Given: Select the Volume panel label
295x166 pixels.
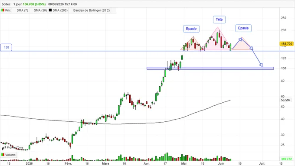Looking at the screenshot, I should pos(10,155).
